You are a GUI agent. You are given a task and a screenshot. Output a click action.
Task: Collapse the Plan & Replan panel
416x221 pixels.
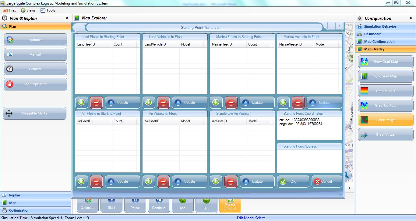click(66, 18)
